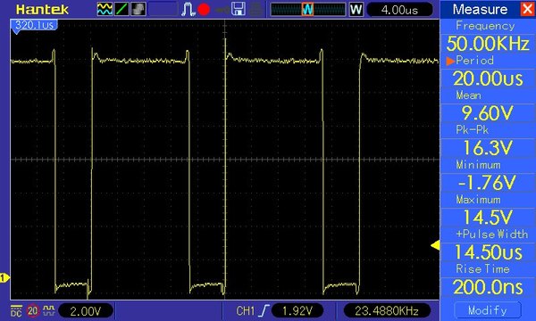Screen dimensions: 536x321
Task: Click the floppy disk save icon
Action: click(x=239, y=9)
